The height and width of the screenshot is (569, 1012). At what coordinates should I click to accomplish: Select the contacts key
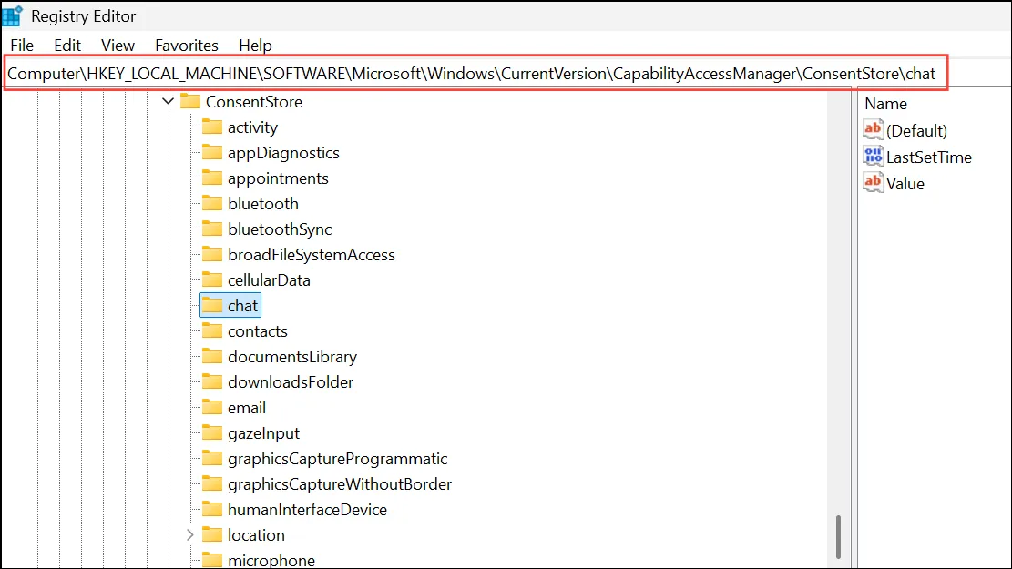point(258,331)
